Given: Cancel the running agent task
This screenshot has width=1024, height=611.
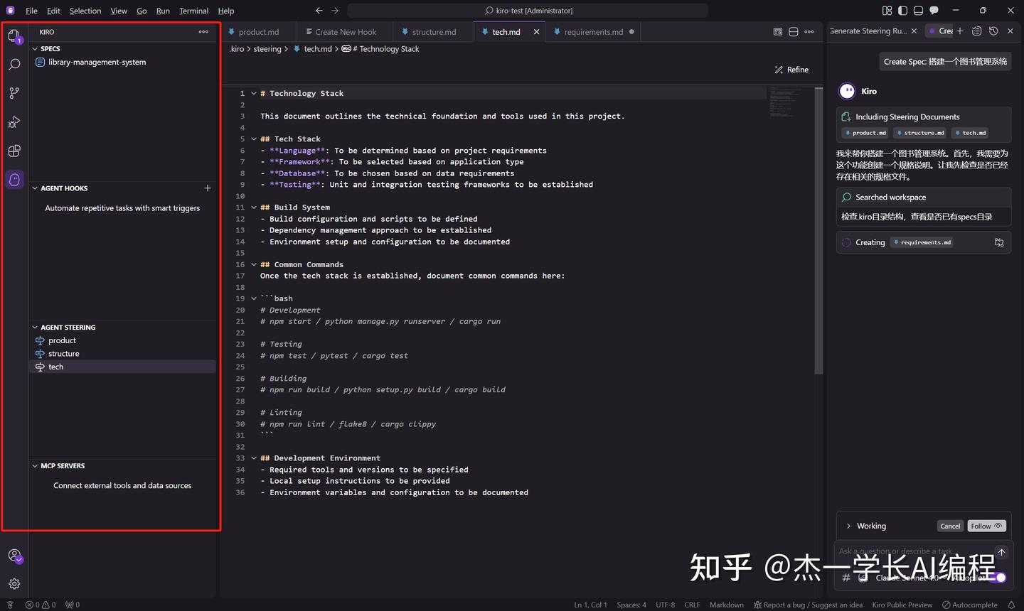Looking at the screenshot, I should (950, 526).
